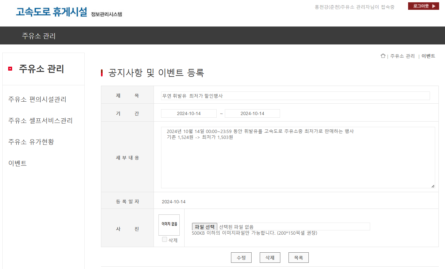This screenshot has height=269, width=445.
Task: Click the 파일 선택 file chooser button
Action: (x=205, y=227)
